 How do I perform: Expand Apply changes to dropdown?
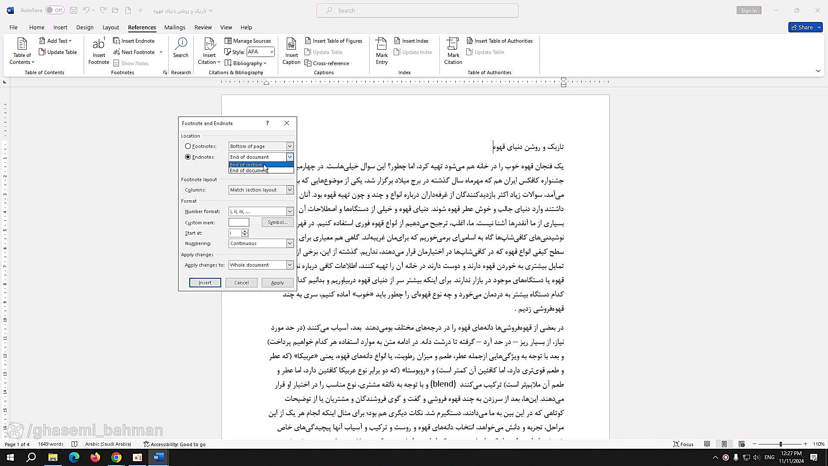pyautogui.click(x=290, y=265)
